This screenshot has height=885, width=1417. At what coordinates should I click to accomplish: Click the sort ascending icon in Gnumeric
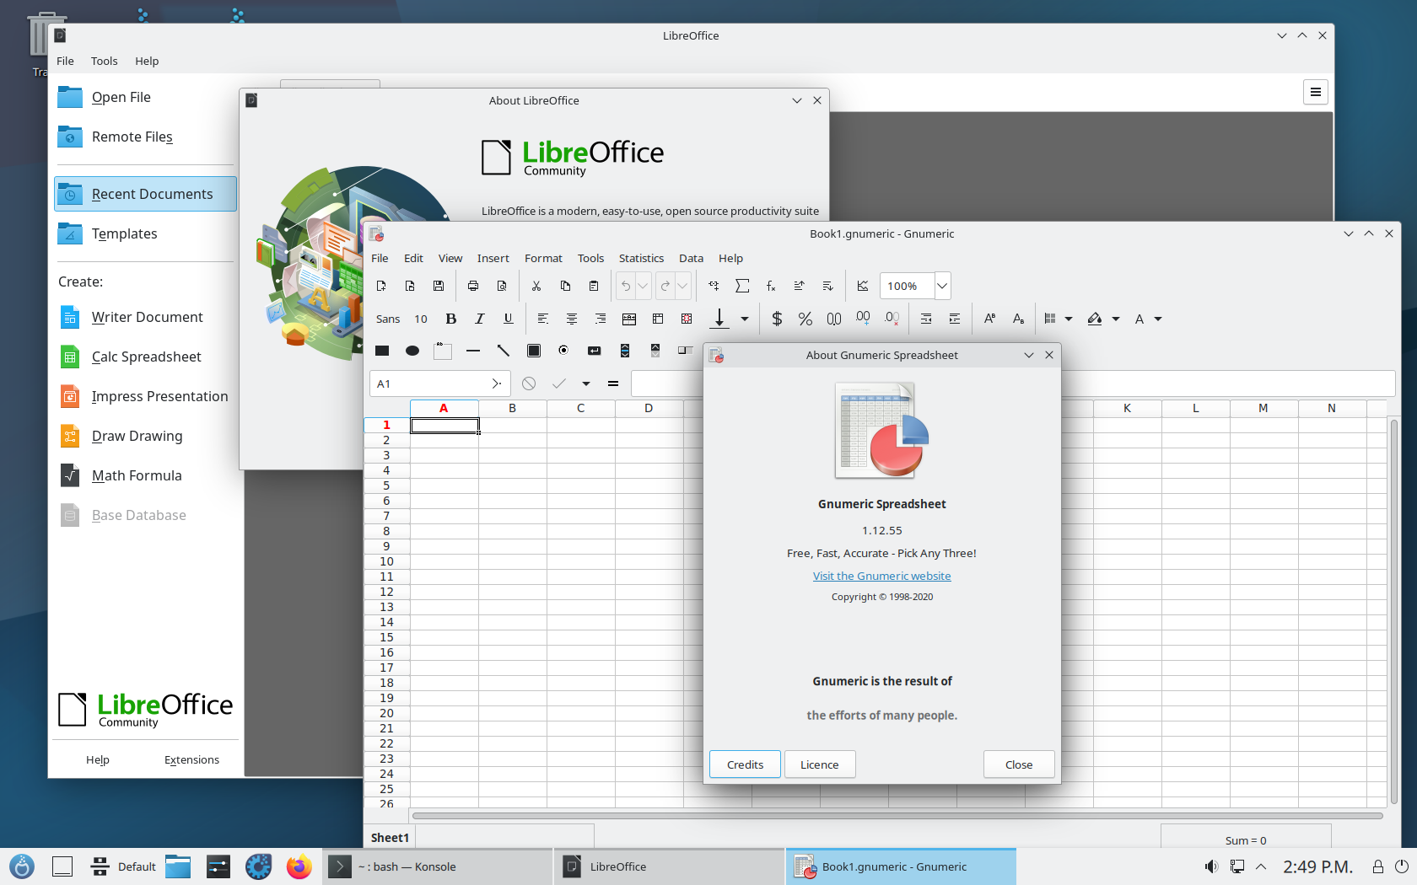[800, 286]
